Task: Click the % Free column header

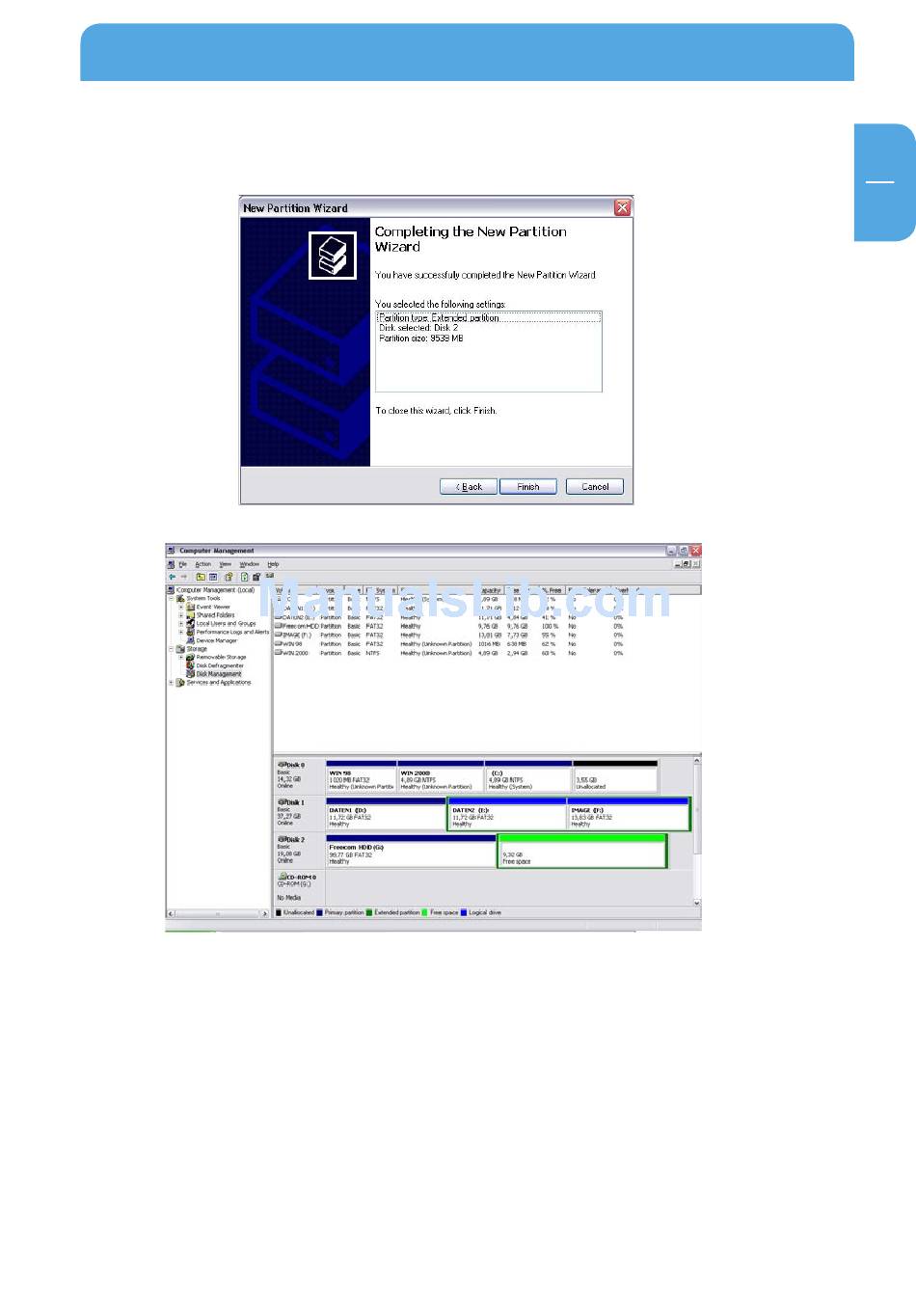Action: pos(552,589)
